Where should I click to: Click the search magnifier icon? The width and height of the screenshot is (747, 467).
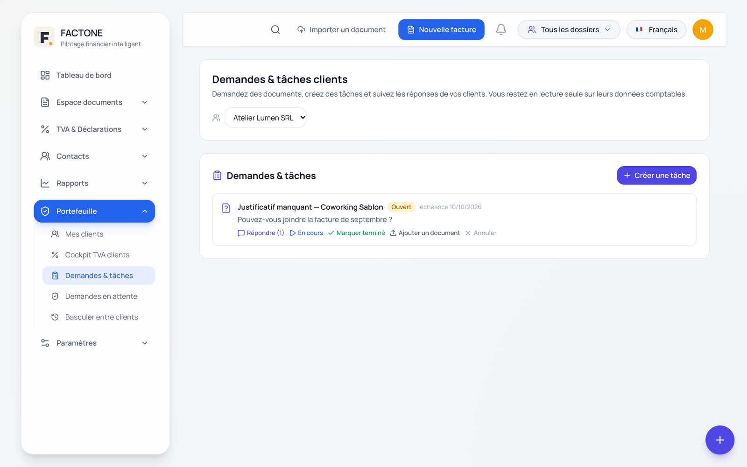click(x=275, y=29)
